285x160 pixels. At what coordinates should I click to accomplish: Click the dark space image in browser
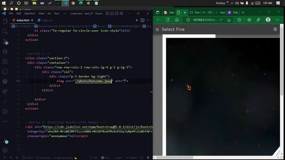coord(223,96)
